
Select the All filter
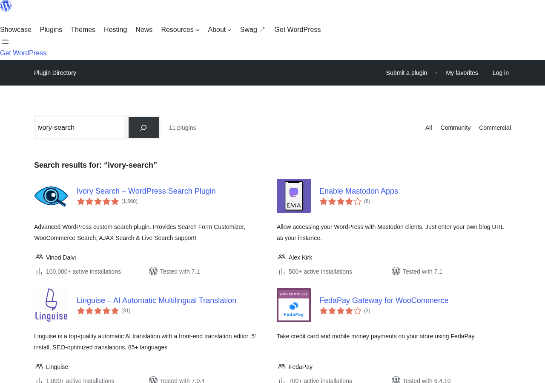pos(429,128)
